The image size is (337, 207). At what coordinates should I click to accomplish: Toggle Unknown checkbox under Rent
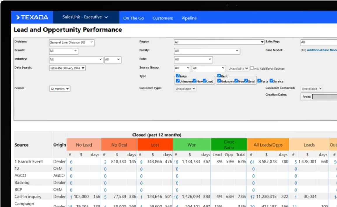tap(219, 81)
